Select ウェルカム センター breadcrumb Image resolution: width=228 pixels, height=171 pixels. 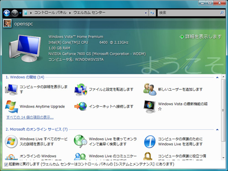(89, 13)
